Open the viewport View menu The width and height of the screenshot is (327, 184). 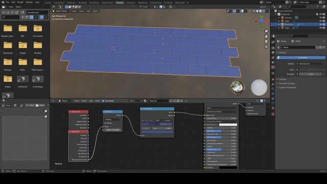(x=74, y=11)
